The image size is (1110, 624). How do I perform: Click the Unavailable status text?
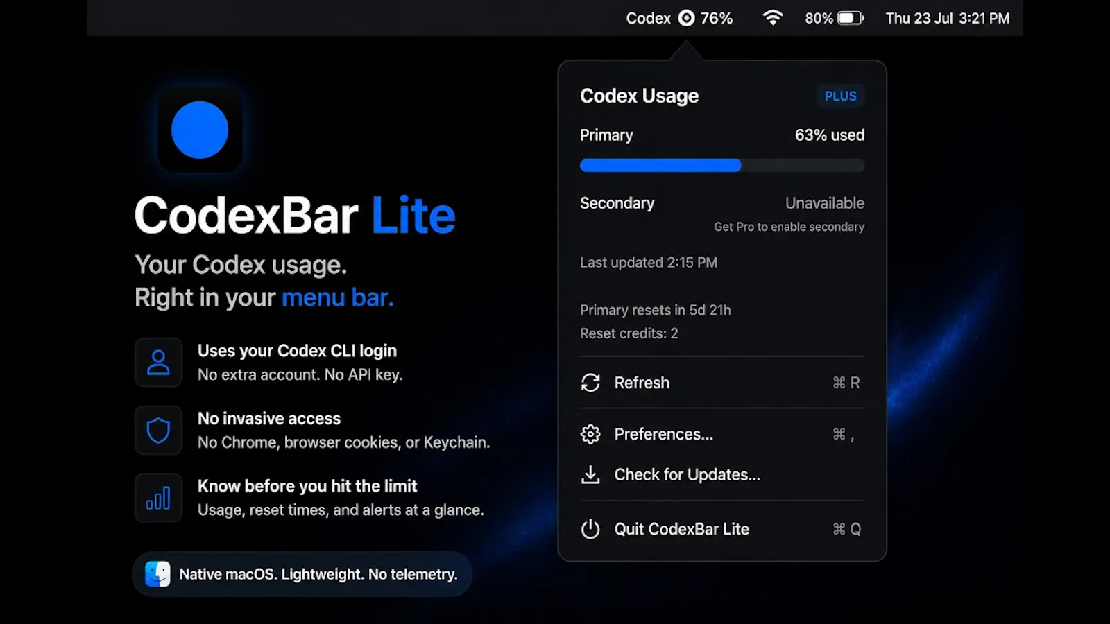tap(825, 203)
